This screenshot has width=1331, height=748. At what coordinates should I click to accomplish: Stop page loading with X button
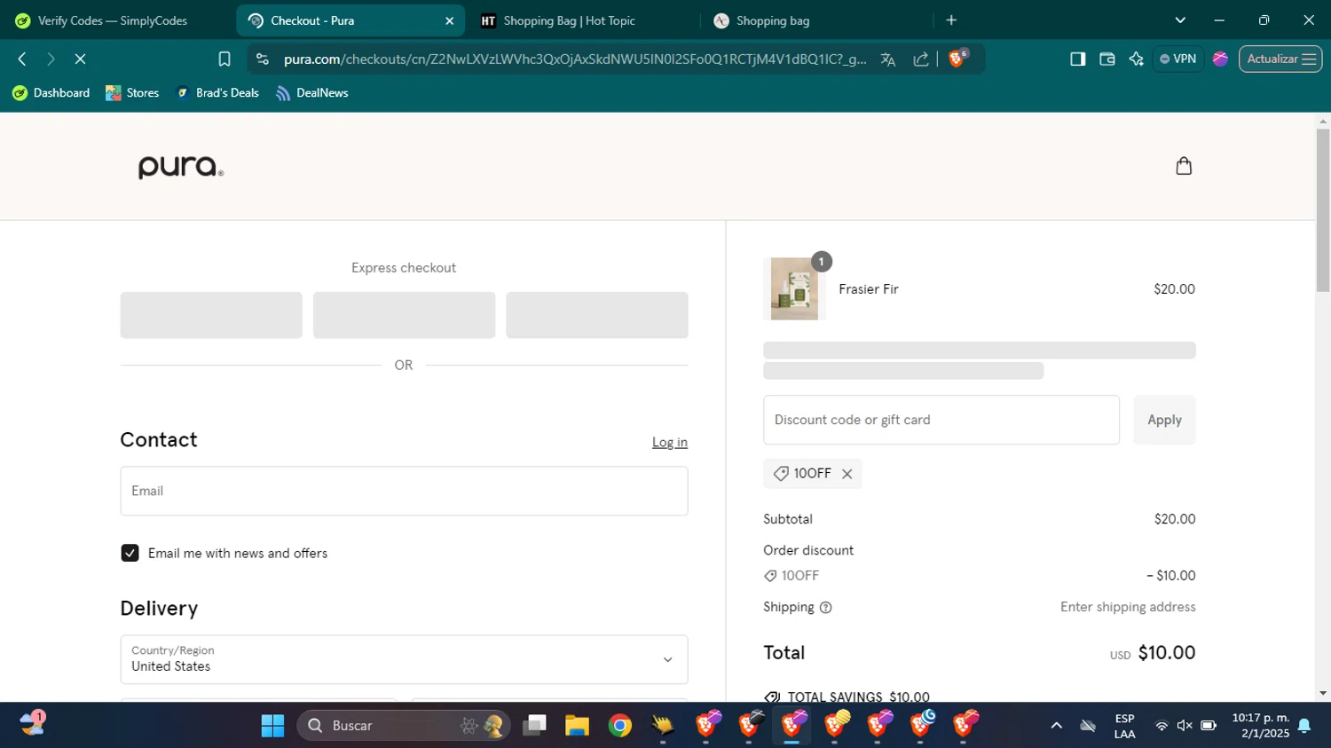click(80, 59)
